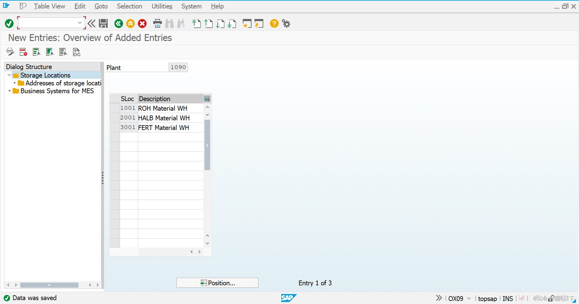Jump to first page icon

(196, 24)
